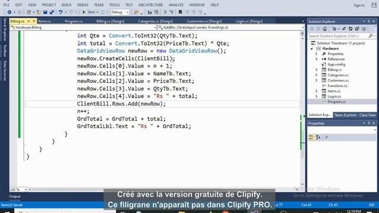Click the Home icon in Solution Explorer
Image resolution: width=379 pixels, height=213 pixels.
point(325,29)
